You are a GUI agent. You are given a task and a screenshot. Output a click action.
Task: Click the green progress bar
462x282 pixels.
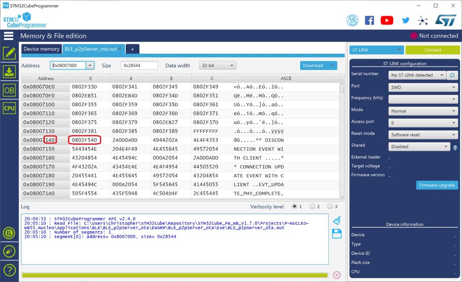point(175,275)
